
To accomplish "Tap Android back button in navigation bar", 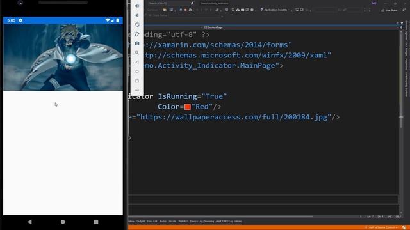I will click(x=29, y=222).
